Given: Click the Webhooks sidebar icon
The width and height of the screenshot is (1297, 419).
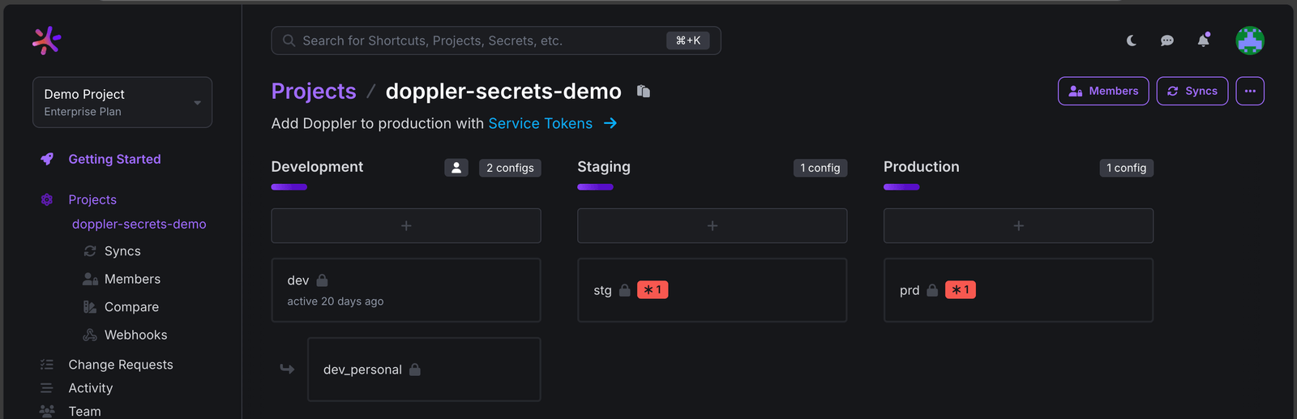Looking at the screenshot, I should click(x=90, y=335).
